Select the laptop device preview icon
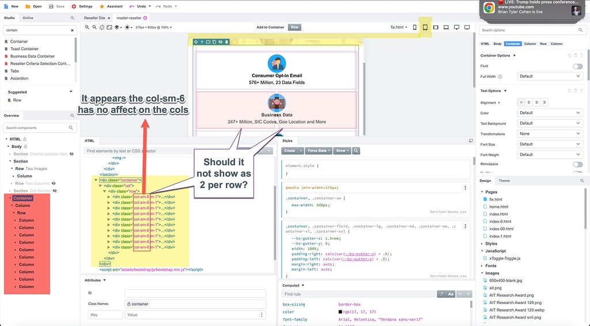The width and height of the screenshot is (590, 326). 447,28
